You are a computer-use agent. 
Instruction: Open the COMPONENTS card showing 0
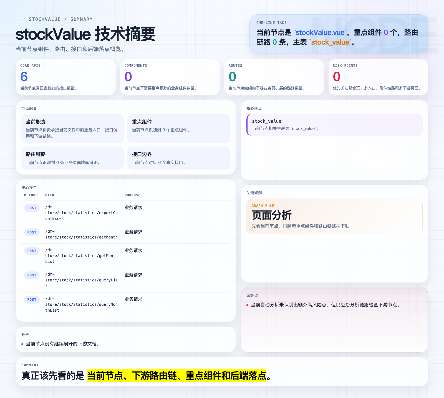tap(170, 77)
